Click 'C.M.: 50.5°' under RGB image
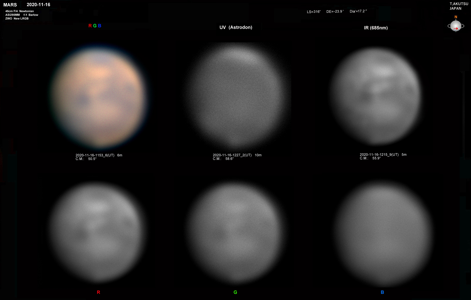Screen dimensions: 471x300 pyautogui.click(x=86, y=159)
